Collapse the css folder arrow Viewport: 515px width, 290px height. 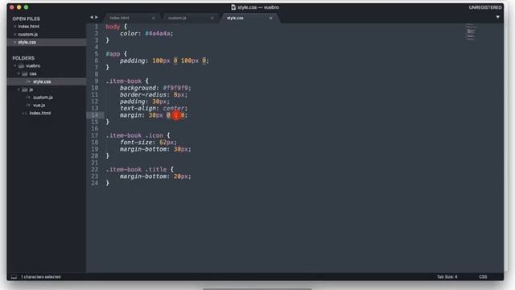[x=19, y=74]
